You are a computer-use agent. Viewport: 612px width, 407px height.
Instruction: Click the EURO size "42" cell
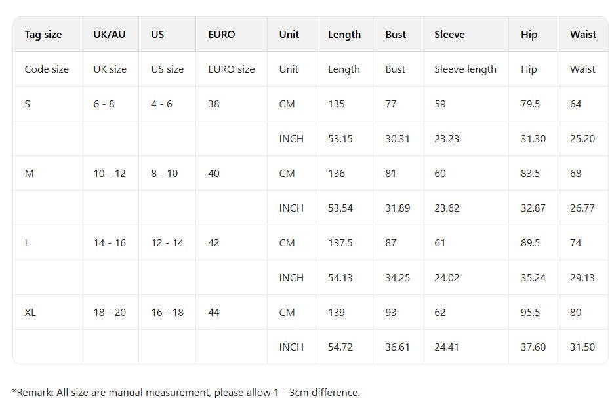coord(214,243)
